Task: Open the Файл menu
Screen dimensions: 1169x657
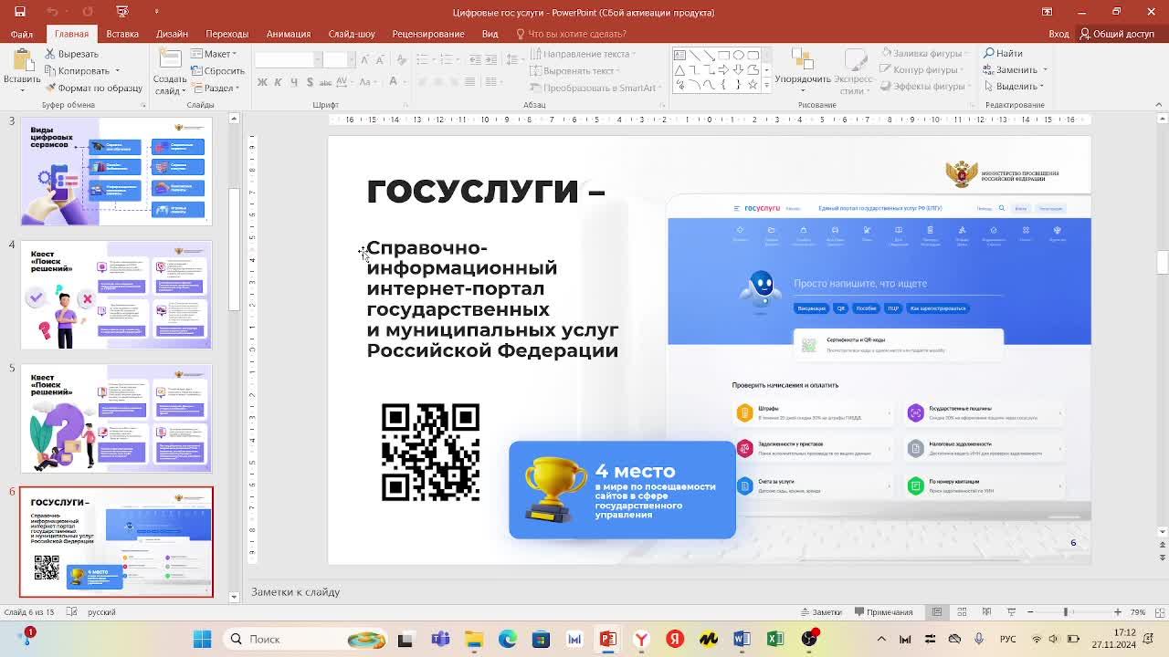Action: point(22,34)
